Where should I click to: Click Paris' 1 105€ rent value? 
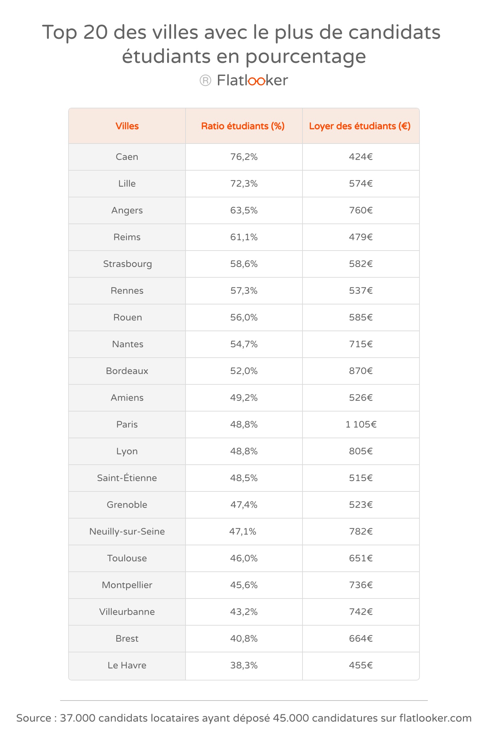point(361,425)
